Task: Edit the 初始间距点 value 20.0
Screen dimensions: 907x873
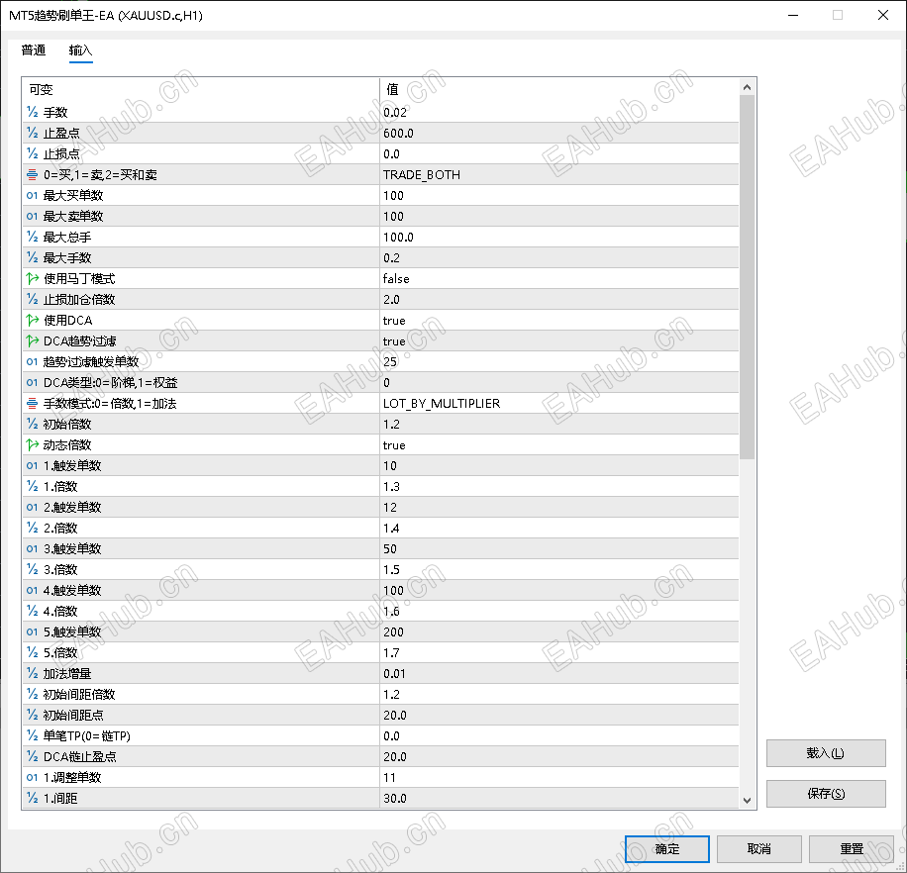Action: (558, 716)
